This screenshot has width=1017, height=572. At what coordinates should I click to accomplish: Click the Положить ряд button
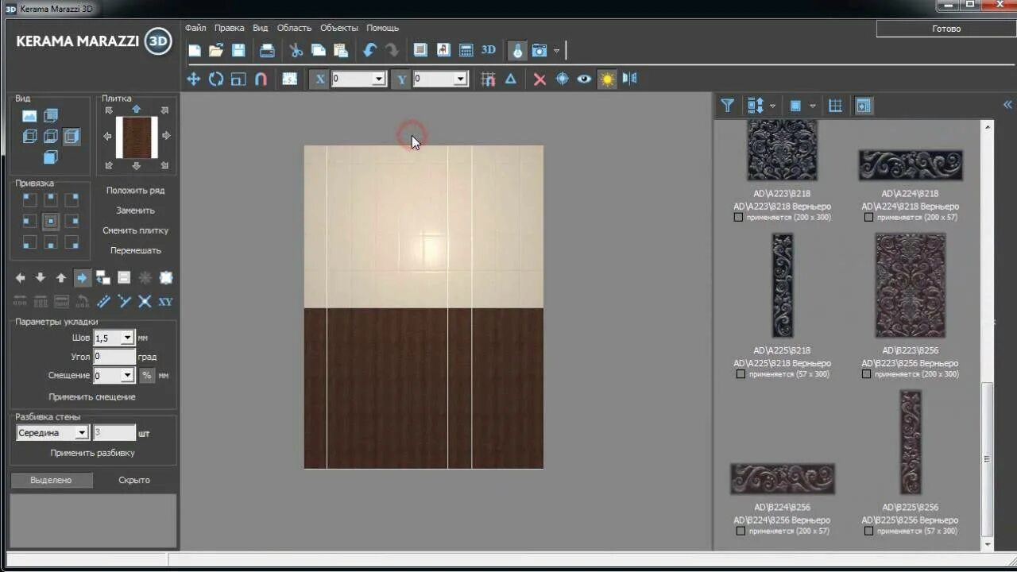pos(135,191)
